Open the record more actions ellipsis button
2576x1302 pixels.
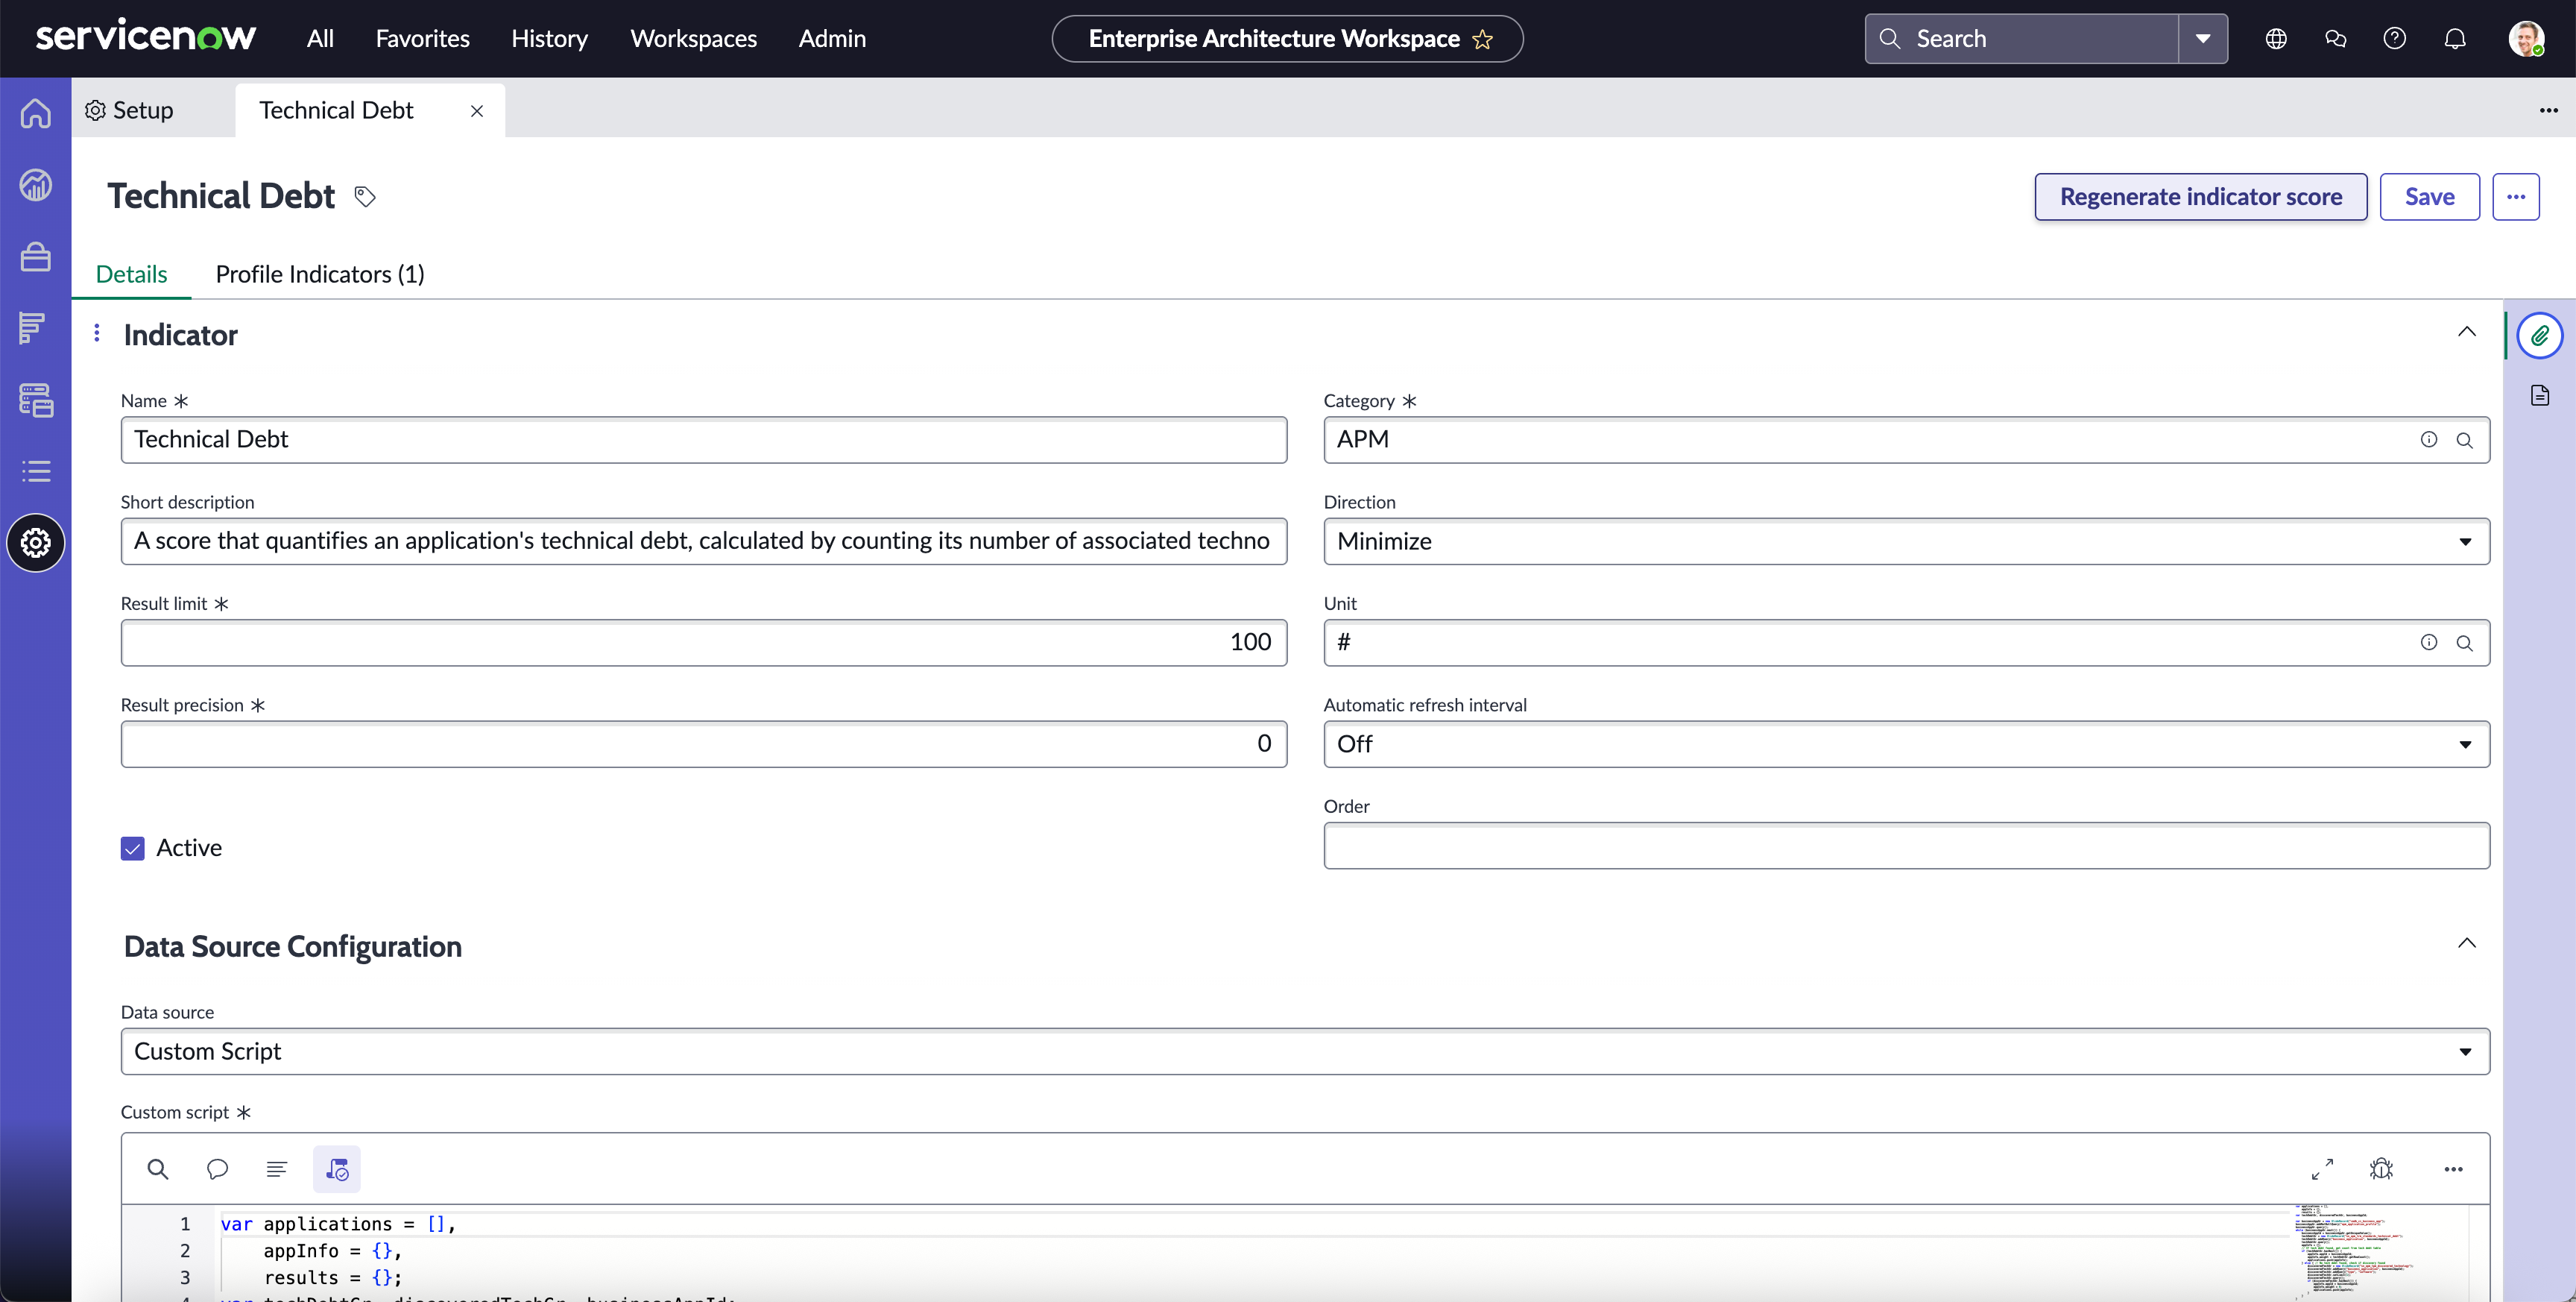tap(2515, 197)
